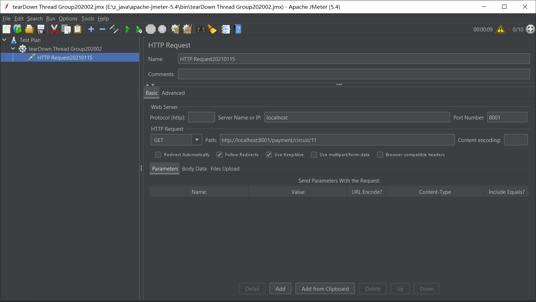
Task: Click the horizontal divider three-dot handle
Action: pos(339,85)
